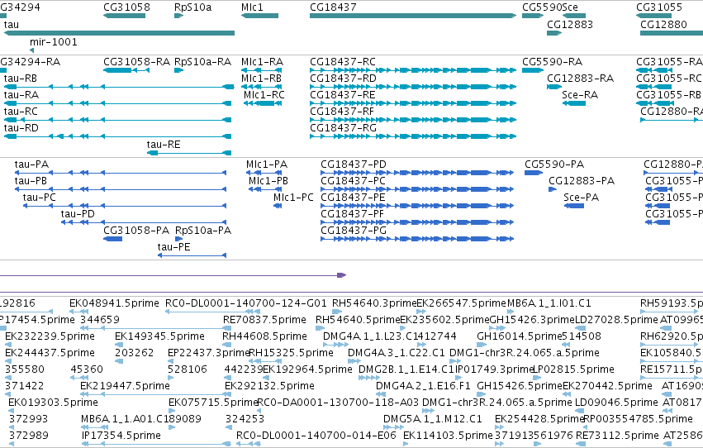Click the CG18437-PF protein label
703x448 pixels.
[x=352, y=214]
